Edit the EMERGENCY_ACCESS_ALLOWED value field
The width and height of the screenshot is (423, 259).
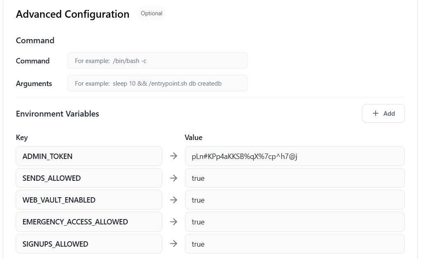coord(295,222)
